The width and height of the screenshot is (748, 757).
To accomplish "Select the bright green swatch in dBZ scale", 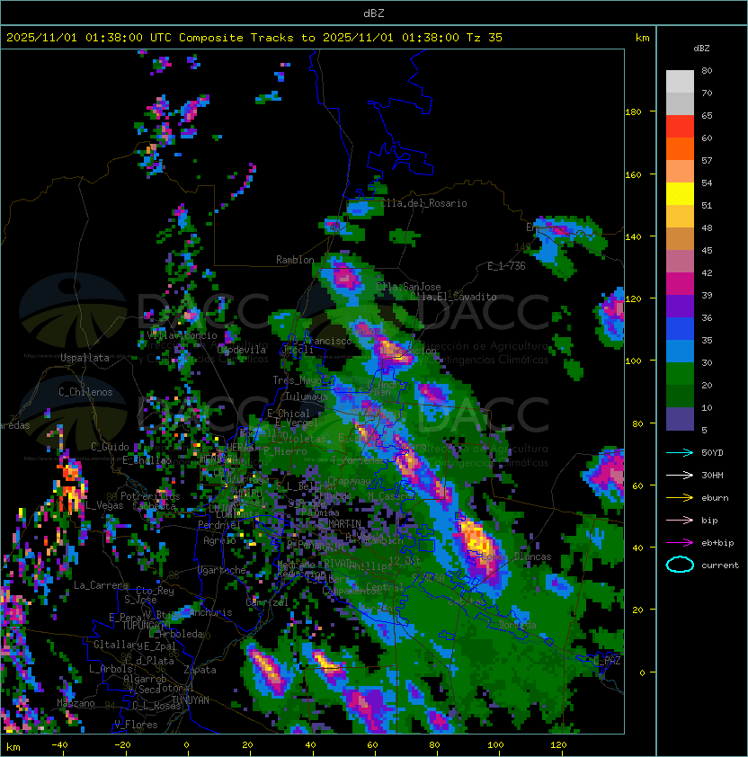I will [x=680, y=374].
